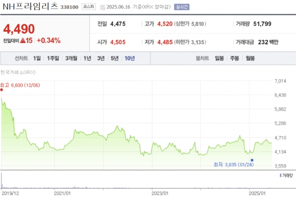Select the 1년 chart range
296x199 pixels.
tap(87, 58)
